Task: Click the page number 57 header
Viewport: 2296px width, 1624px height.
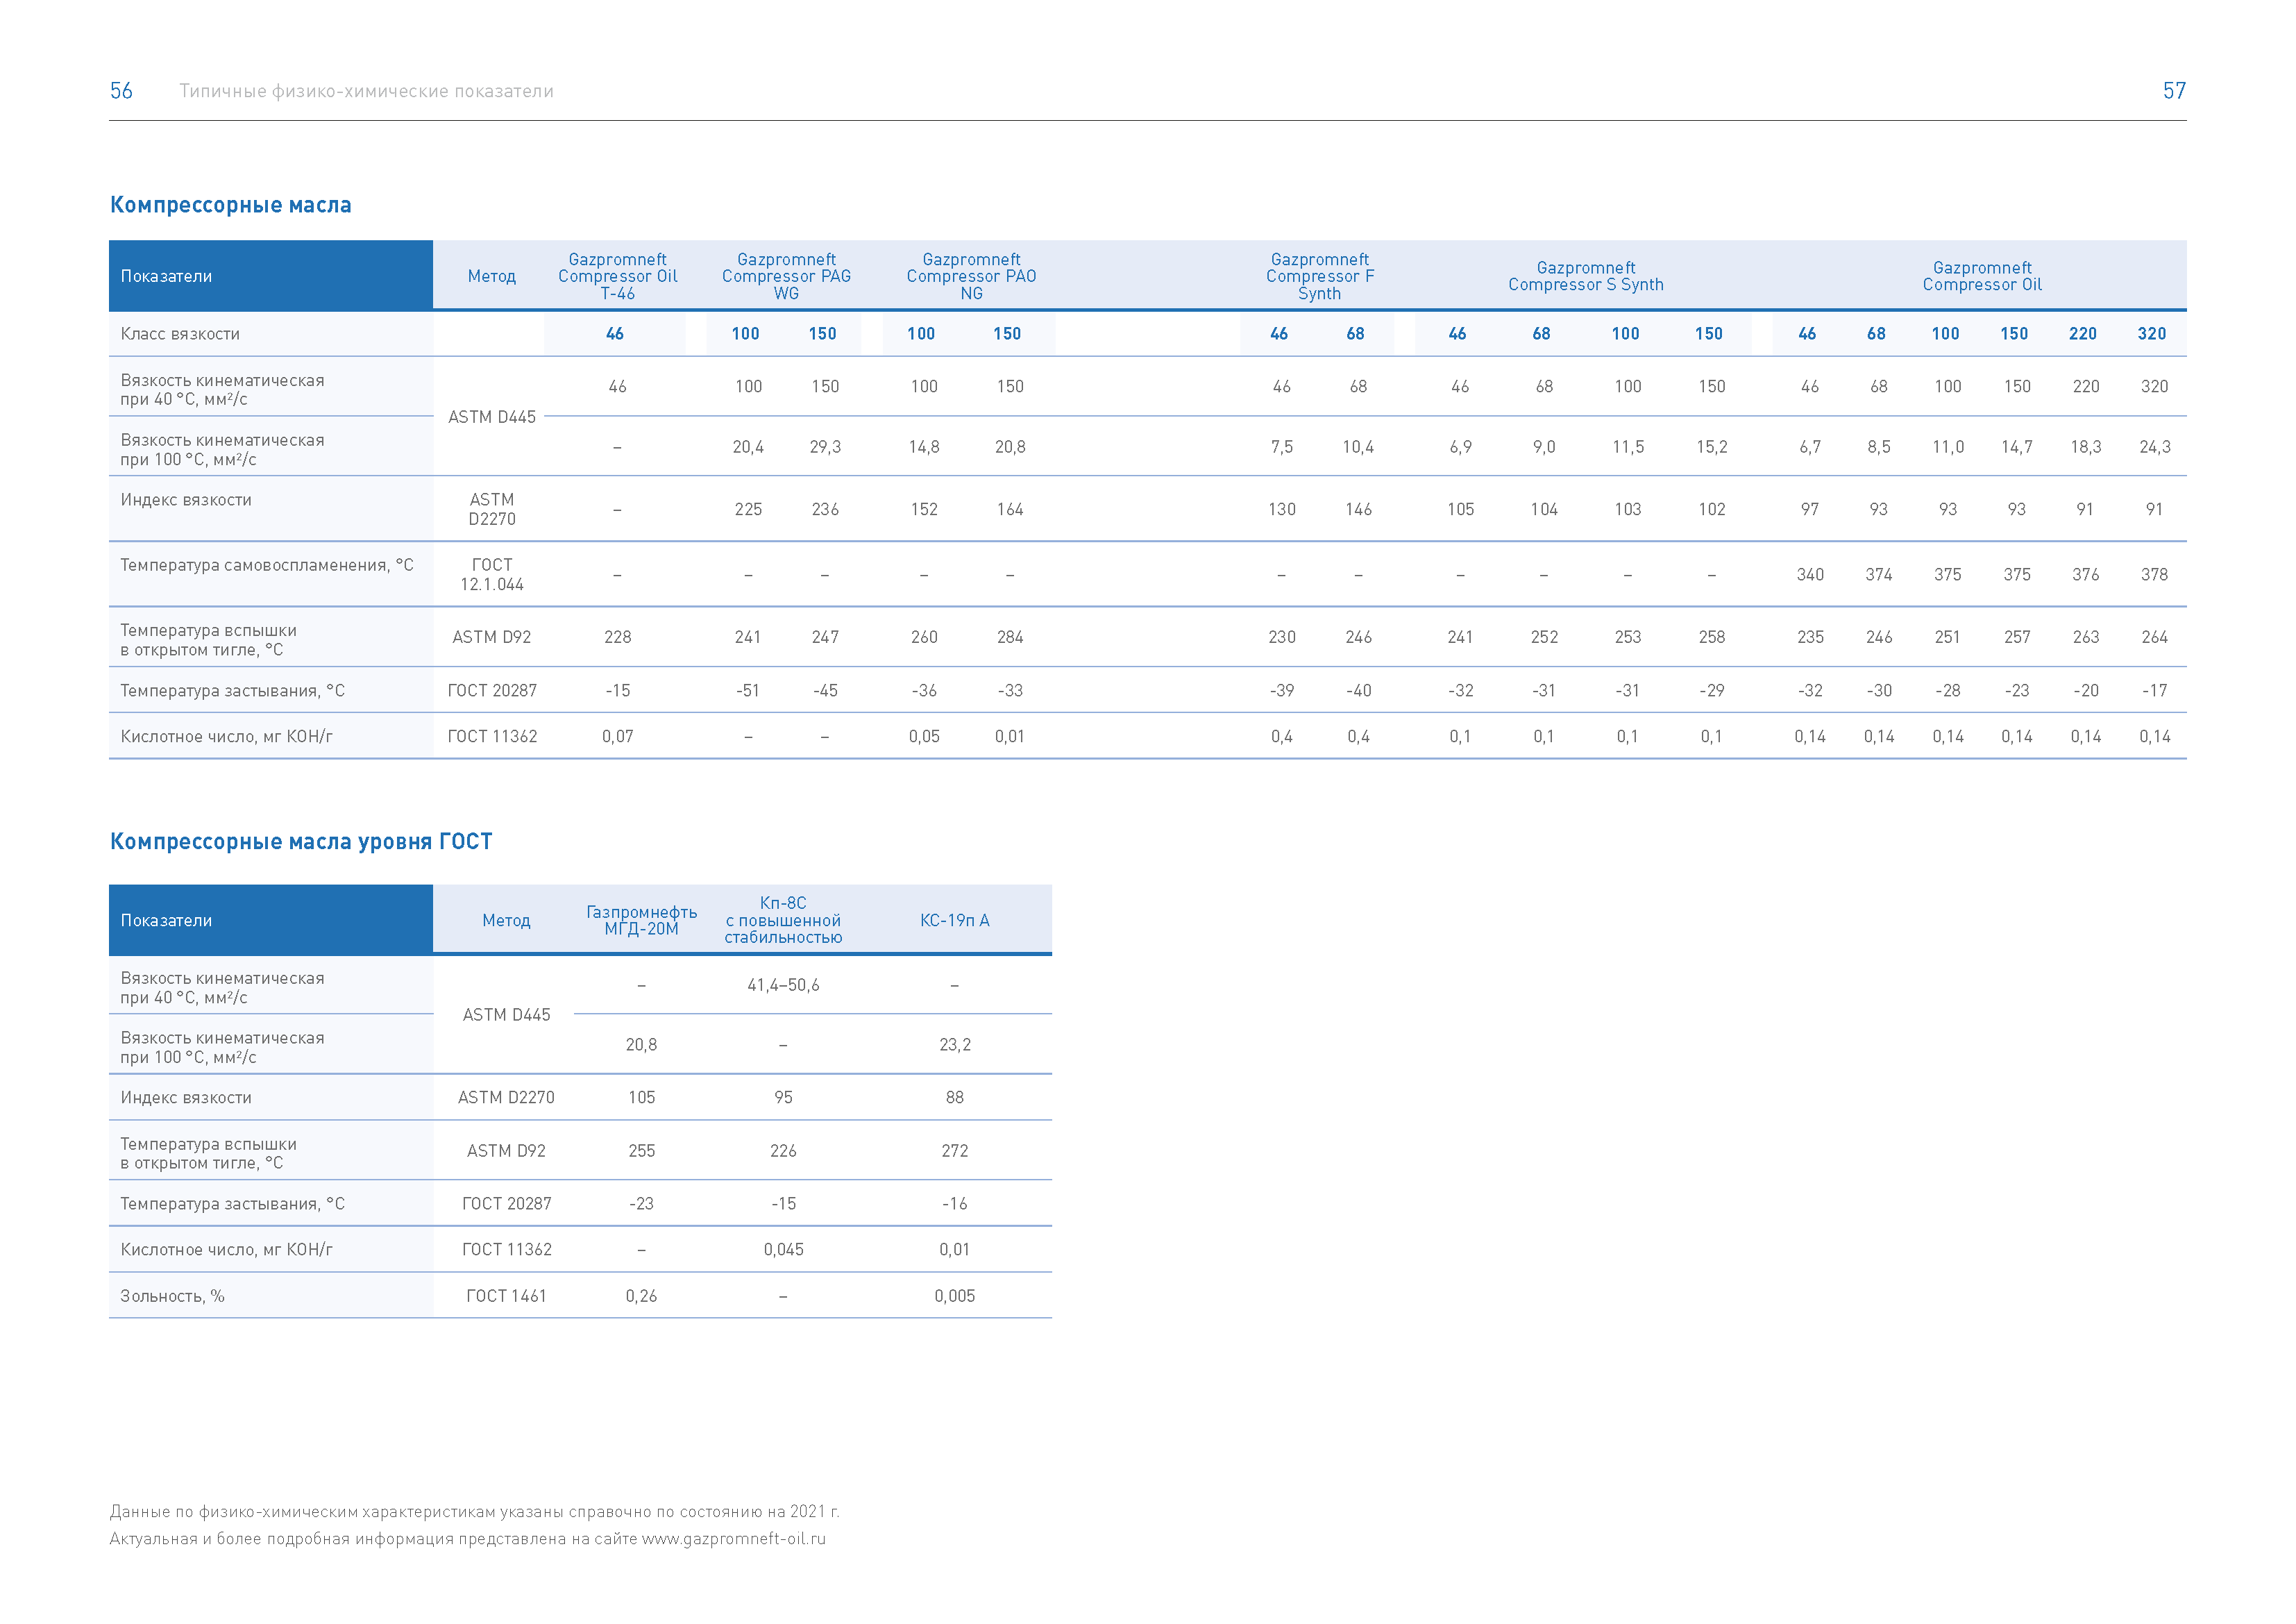Action: click(2174, 91)
